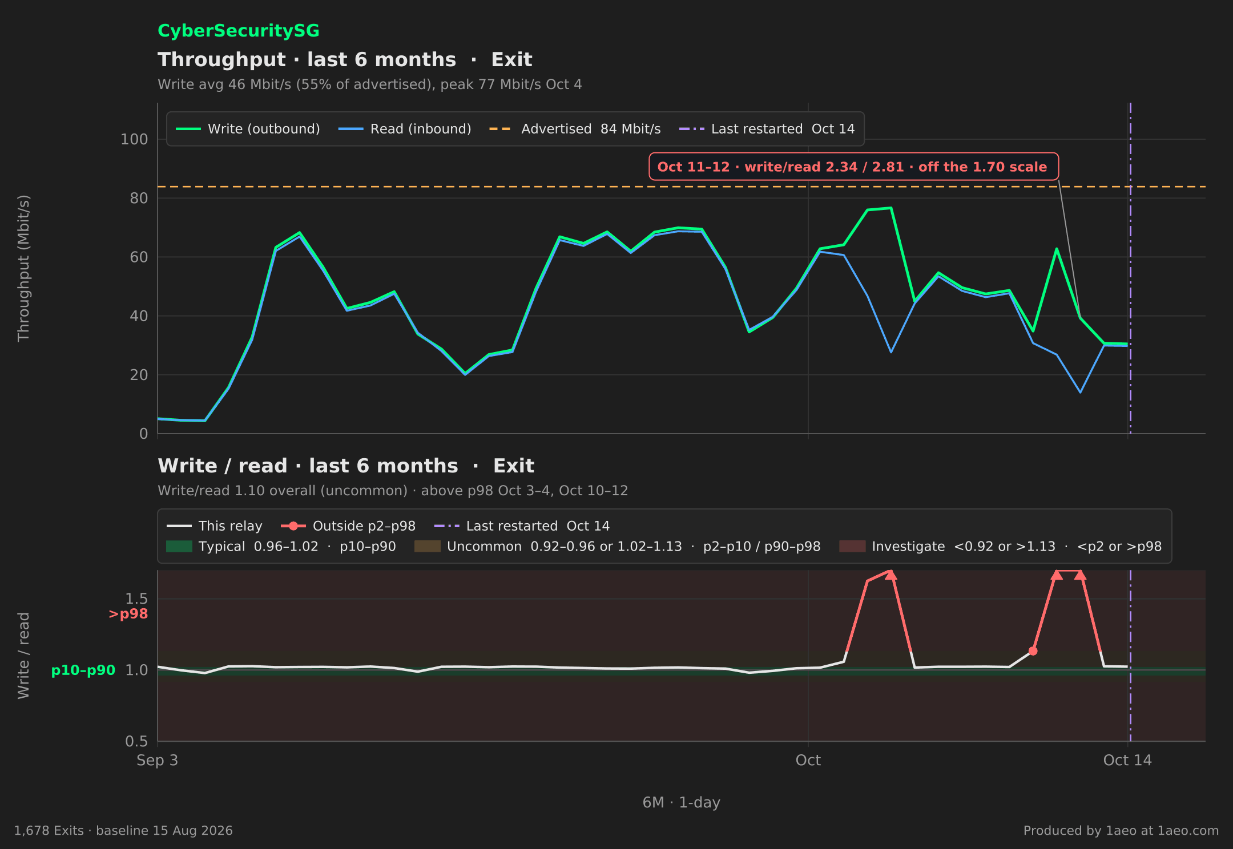Click the red dot marker on the ratio line
This screenshot has height=849, width=1233.
click(x=1033, y=651)
